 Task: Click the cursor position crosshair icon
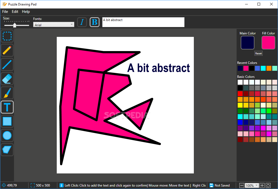point(4,185)
